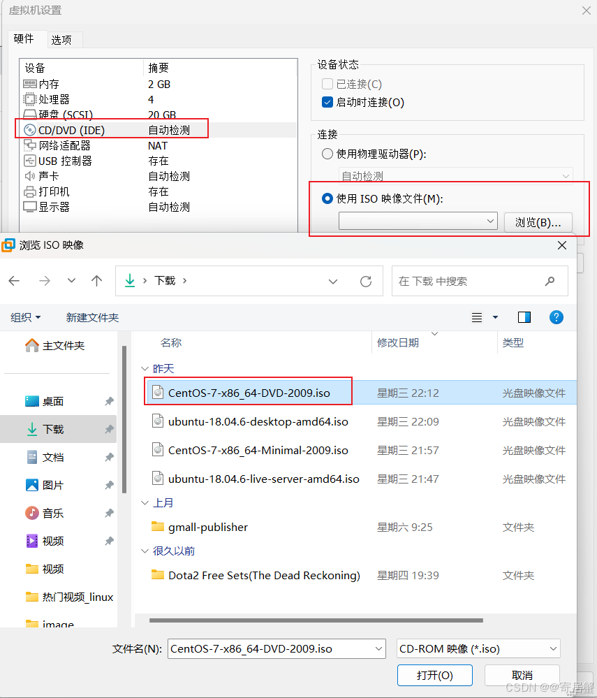The width and height of the screenshot is (597, 698).
Task: Select 使用 ISO 映像文件(M) radio button
Action: pyautogui.click(x=327, y=198)
